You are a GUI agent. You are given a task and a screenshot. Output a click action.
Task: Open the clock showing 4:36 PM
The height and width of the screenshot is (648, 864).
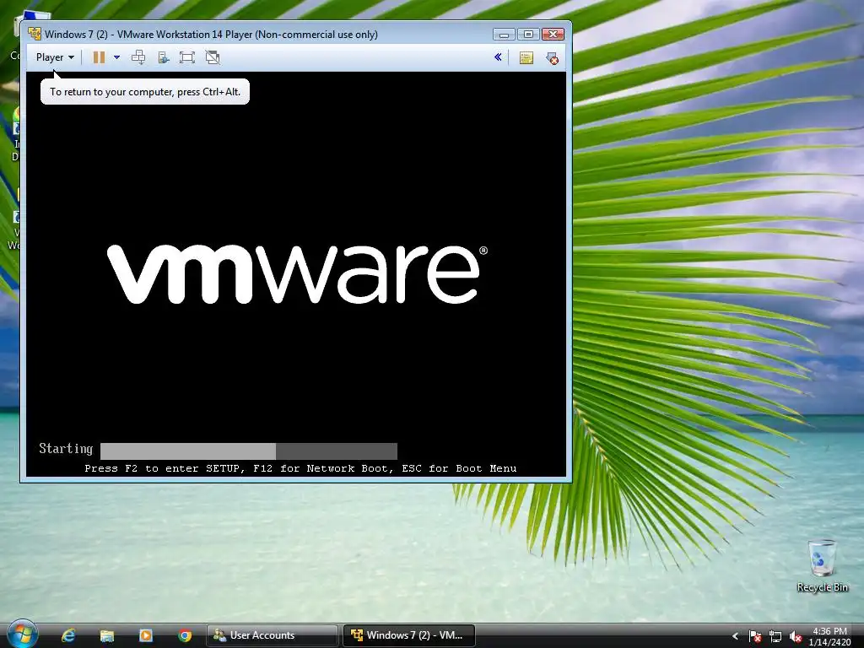click(830, 636)
